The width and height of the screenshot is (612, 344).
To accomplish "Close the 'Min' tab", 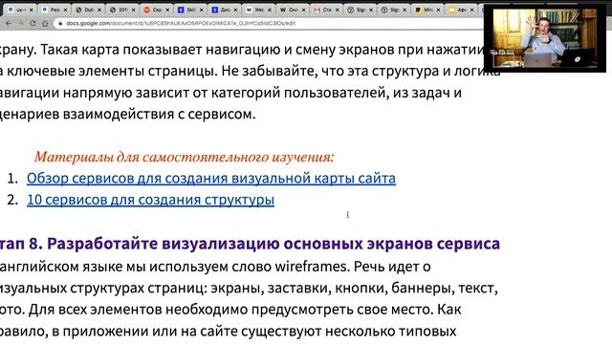I will click(438, 10).
